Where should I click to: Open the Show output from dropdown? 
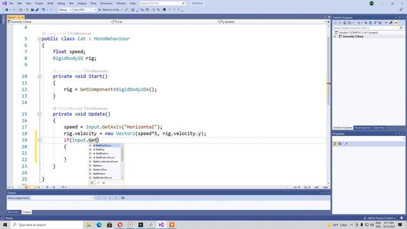[x=51, y=198]
